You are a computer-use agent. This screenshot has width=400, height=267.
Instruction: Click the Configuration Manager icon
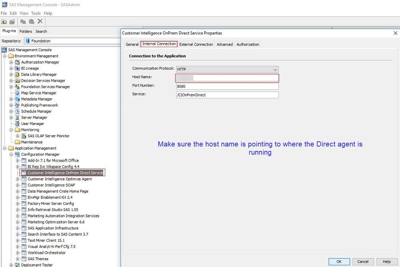pos(17,154)
